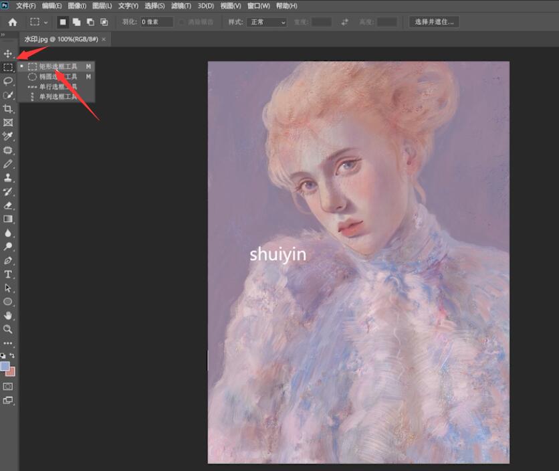Select the History Brush tool
Screen dimensions: 559x471
(x=8, y=191)
